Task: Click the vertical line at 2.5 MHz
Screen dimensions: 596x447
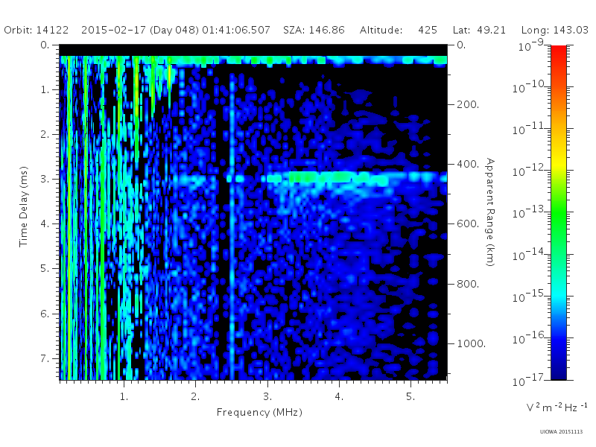Action: click(232, 228)
